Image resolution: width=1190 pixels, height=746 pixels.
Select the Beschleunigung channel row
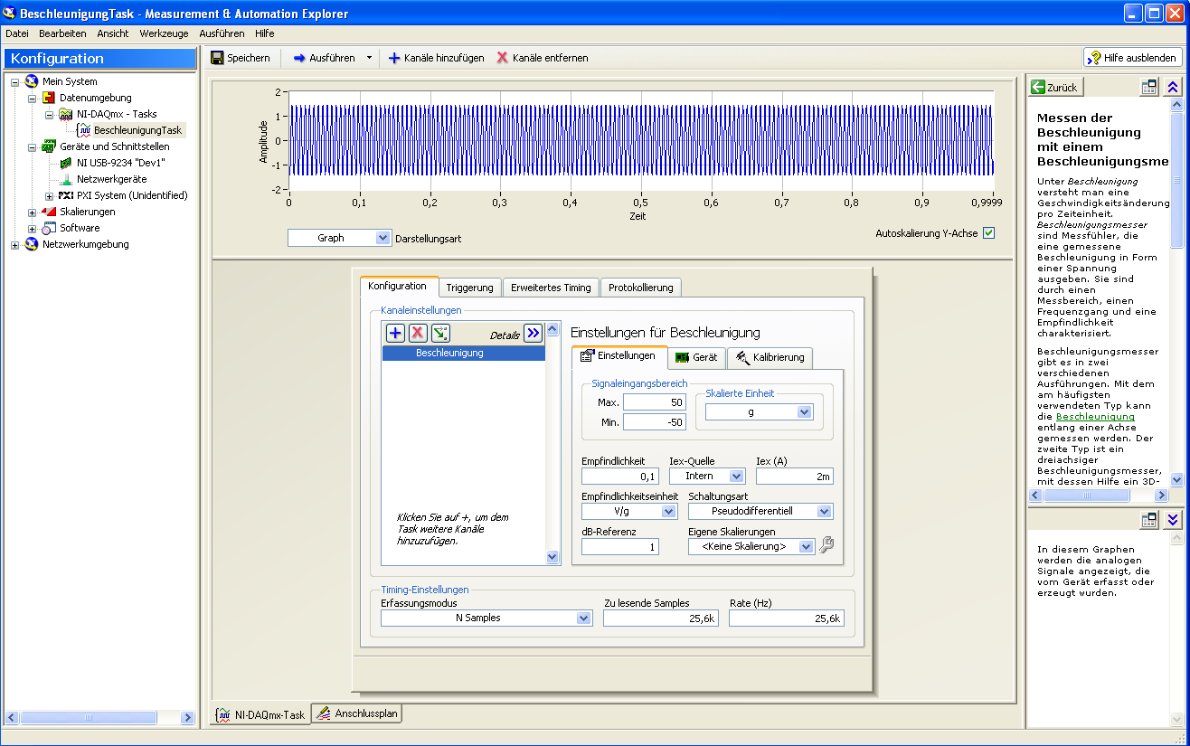[x=464, y=353]
